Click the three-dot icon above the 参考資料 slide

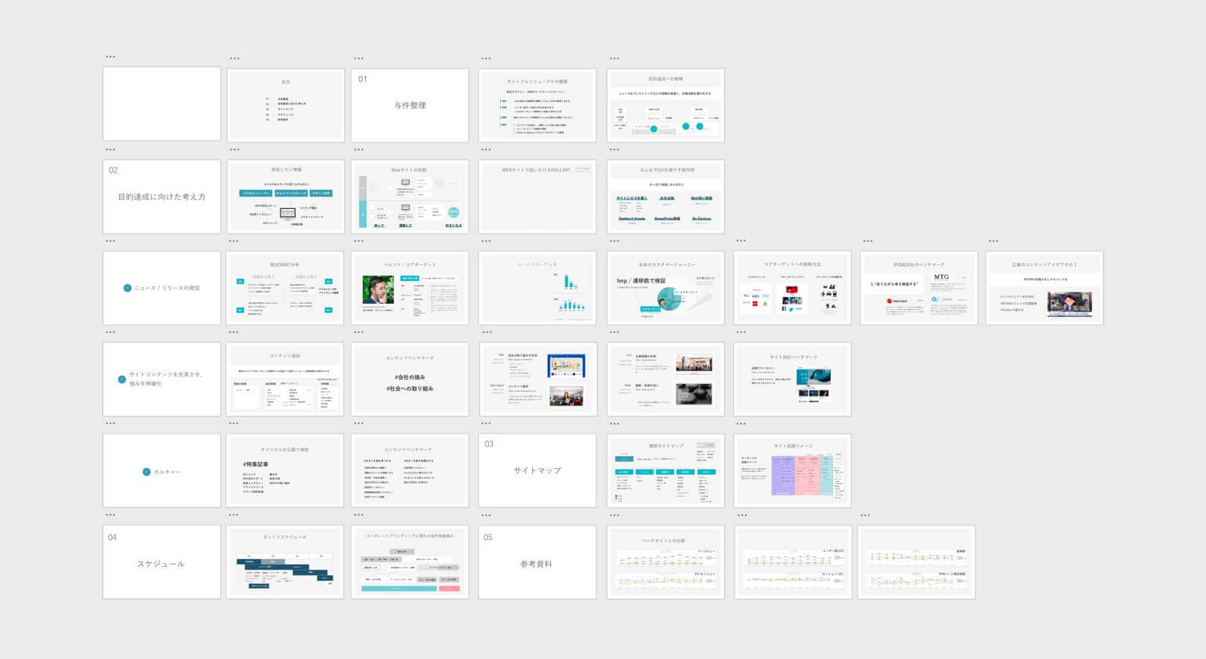click(486, 515)
